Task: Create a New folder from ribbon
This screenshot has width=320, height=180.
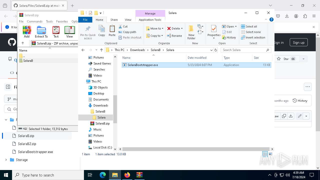Action: tap(191, 32)
